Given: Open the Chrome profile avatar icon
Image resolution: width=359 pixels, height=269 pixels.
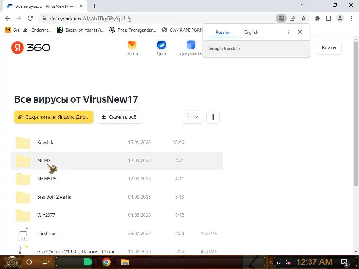Looking at the screenshot, I should click(x=340, y=18).
